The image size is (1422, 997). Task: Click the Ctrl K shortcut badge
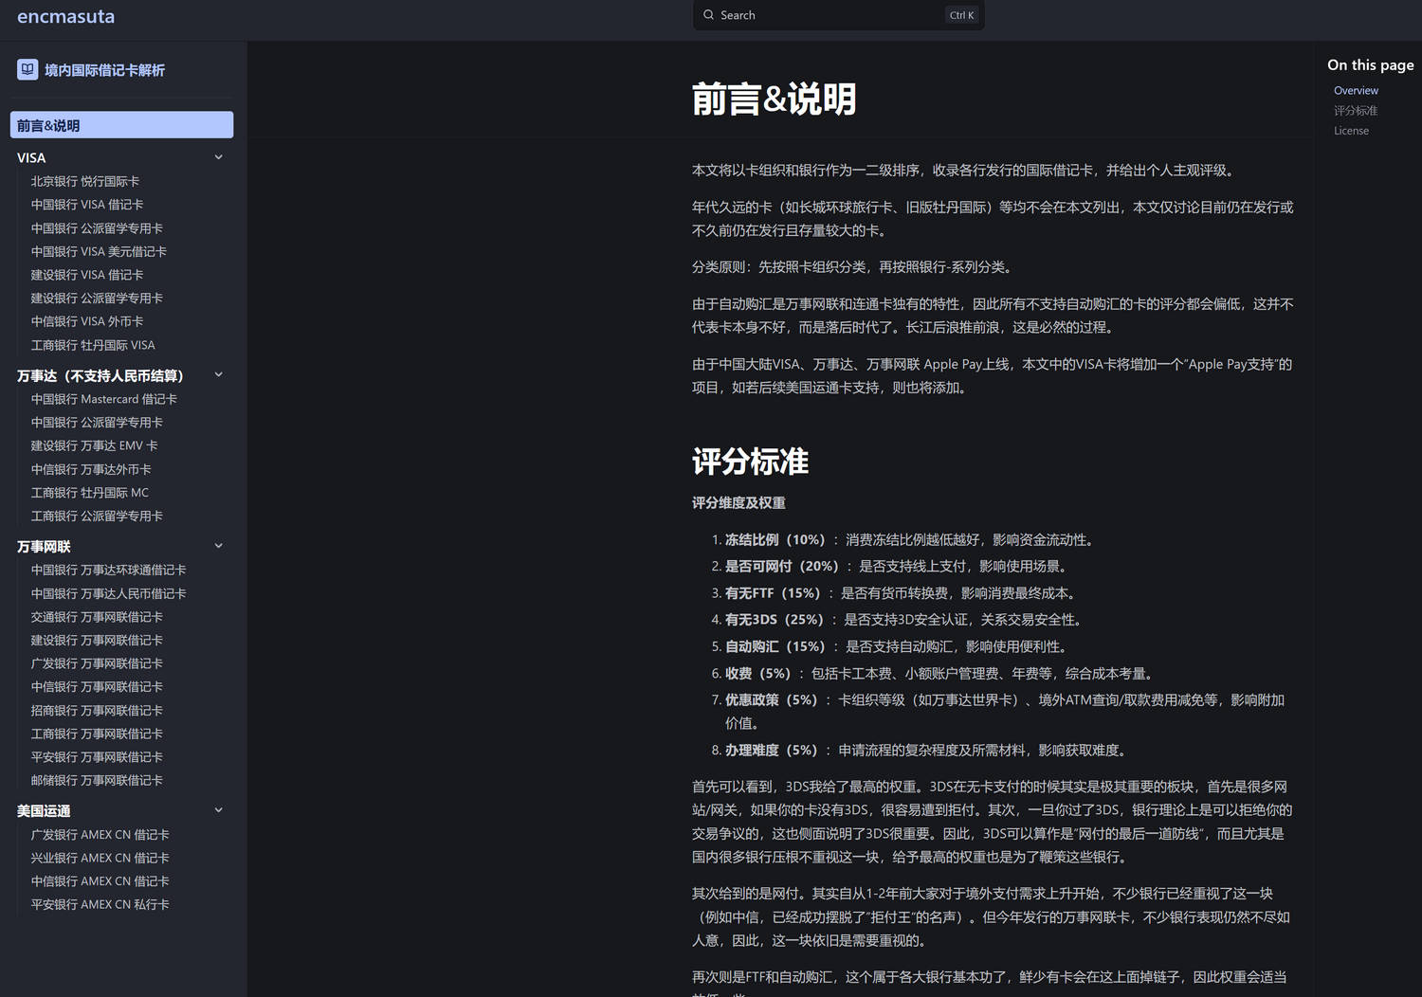[961, 15]
